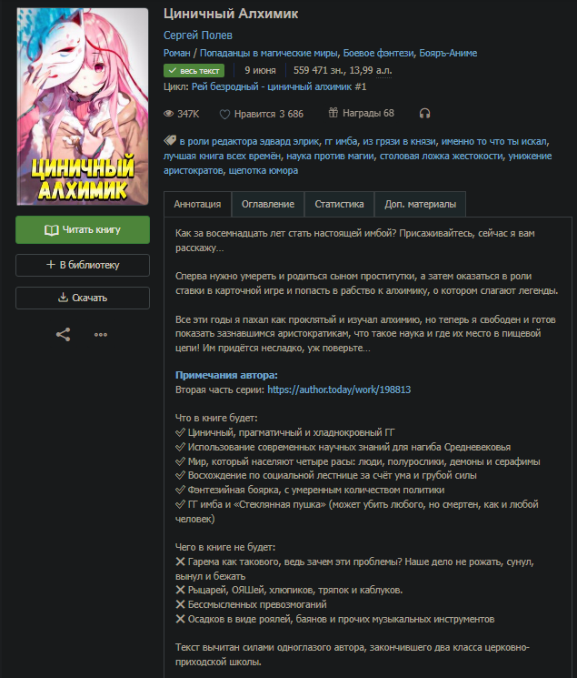Viewport: 577px width, 678px height.
Task: Click the Скачать download button
Action: click(83, 298)
